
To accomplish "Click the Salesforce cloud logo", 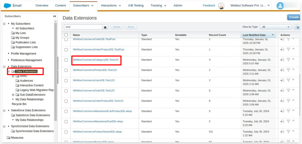I will click(7, 5).
